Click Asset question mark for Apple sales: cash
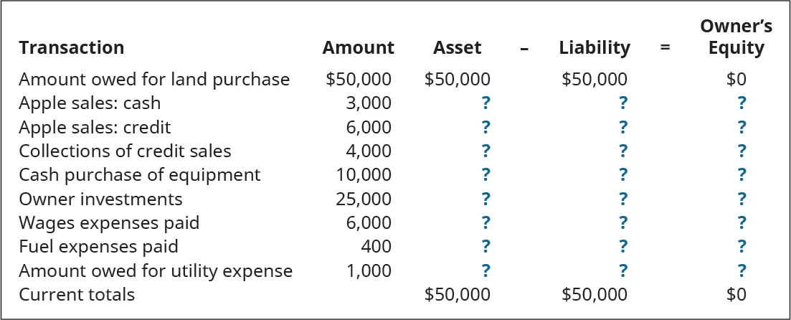This screenshot has width=791, height=320. [x=486, y=103]
